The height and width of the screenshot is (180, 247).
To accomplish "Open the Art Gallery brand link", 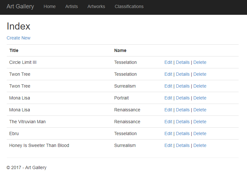I will (x=20, y=6).
